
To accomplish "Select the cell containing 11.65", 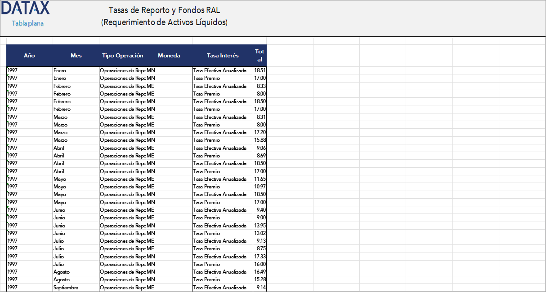I will [x=260, y=179].
